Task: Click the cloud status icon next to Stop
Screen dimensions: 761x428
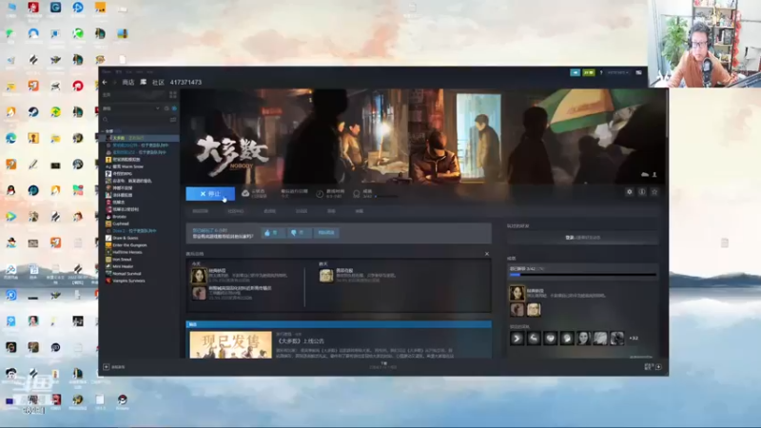Action: (x=245, y=193)
